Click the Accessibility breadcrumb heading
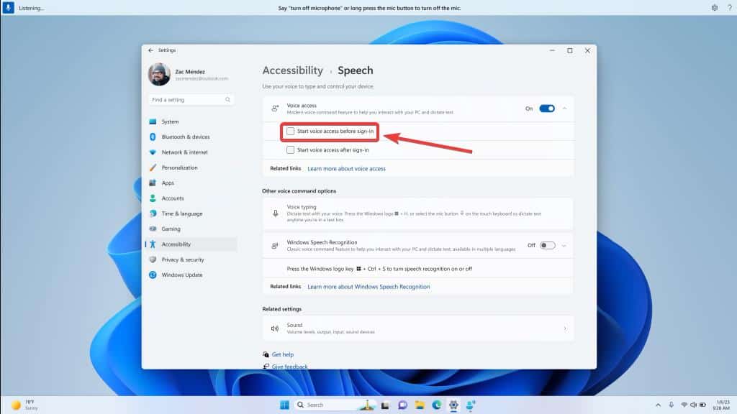 point(292,70)
